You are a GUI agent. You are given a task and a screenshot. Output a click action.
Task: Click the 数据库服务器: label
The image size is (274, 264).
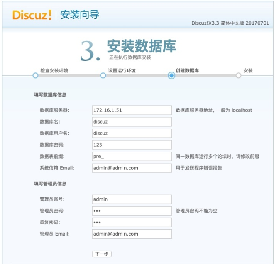click(54, 110)
